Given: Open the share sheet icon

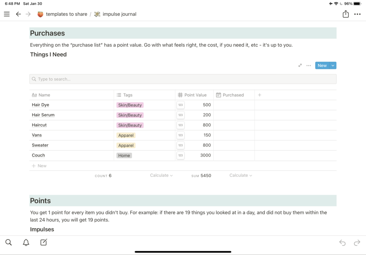Looking at the screenshot, I should tap(346, 14).
